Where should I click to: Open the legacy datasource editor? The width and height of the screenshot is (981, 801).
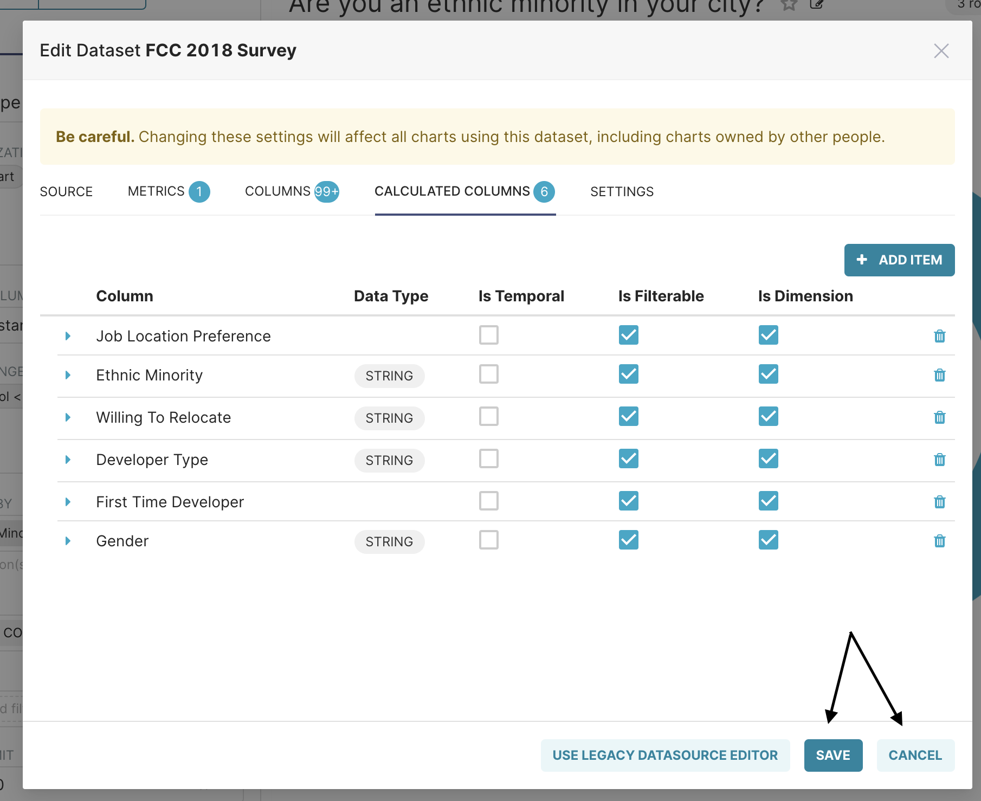664,755
